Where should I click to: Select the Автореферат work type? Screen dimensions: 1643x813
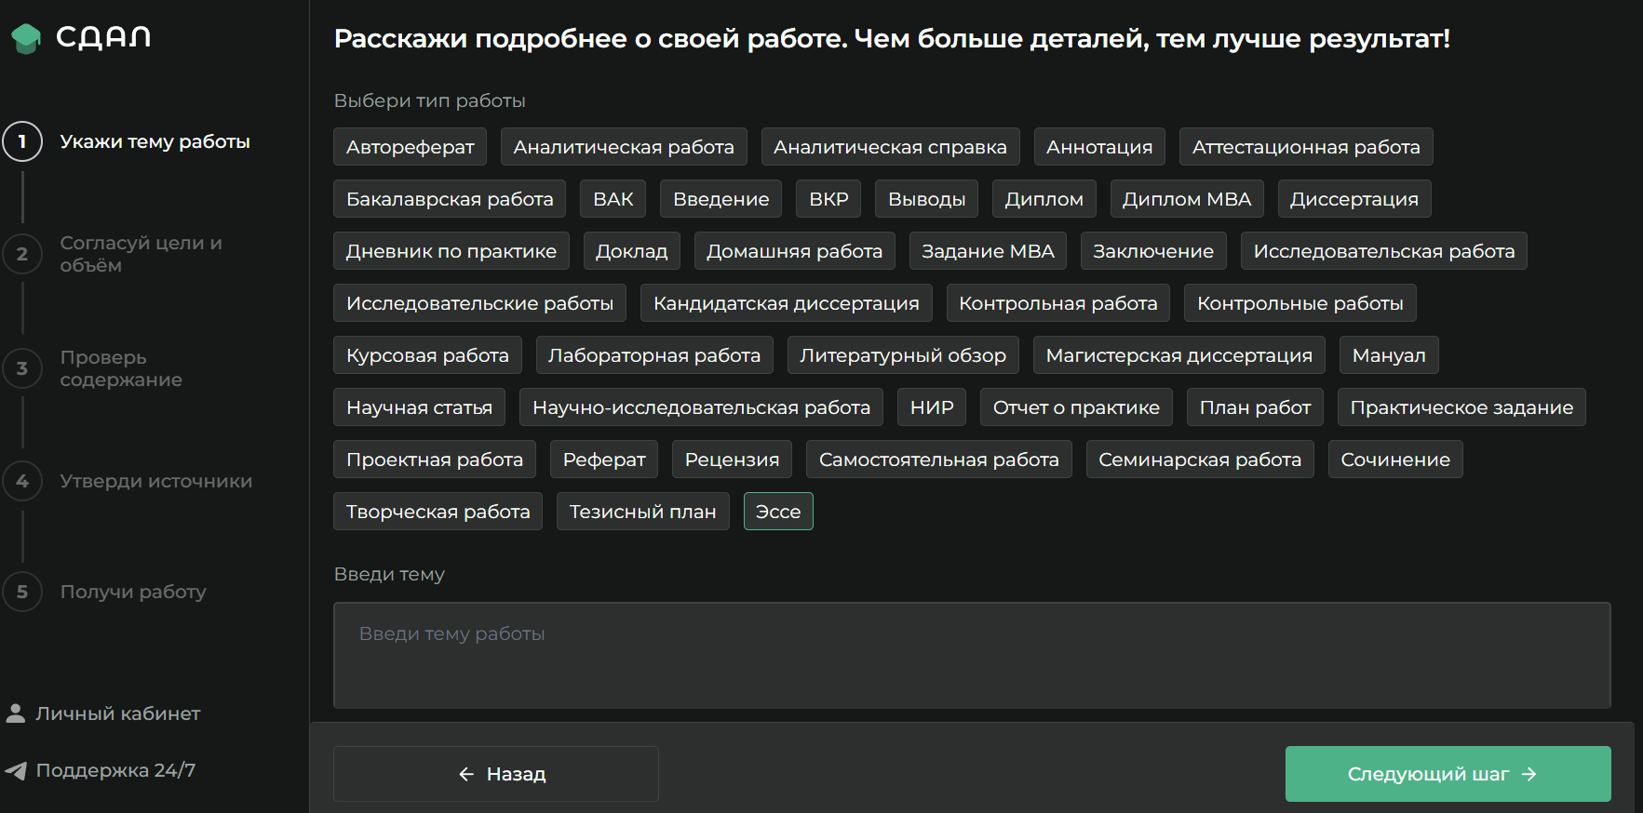click(410, 147)
